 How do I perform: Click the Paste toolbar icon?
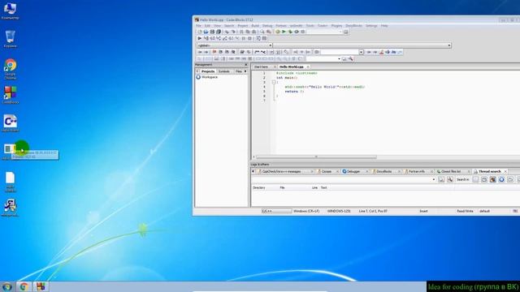(254, 32)
